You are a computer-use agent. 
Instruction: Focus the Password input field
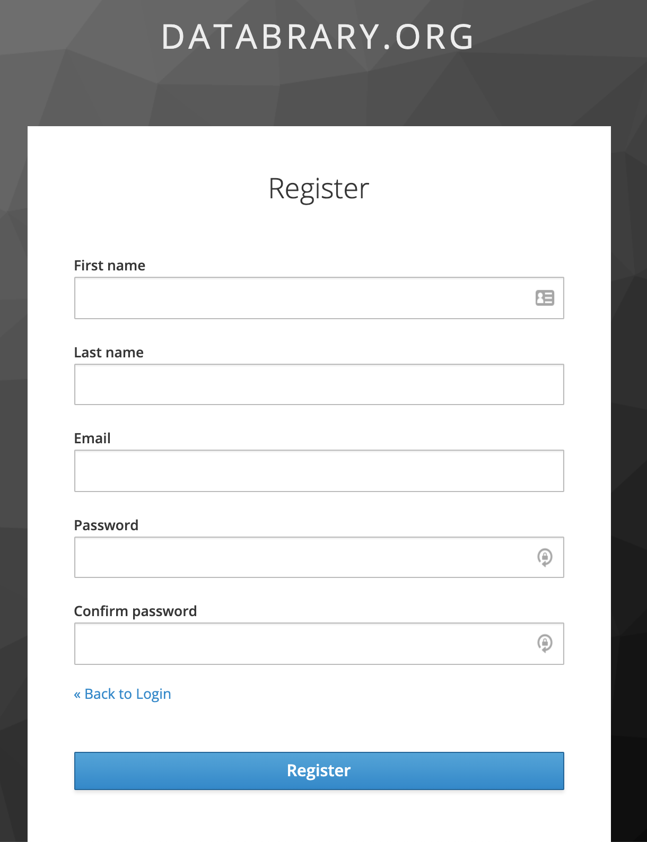pyautogui.click(x=302, y=557)
